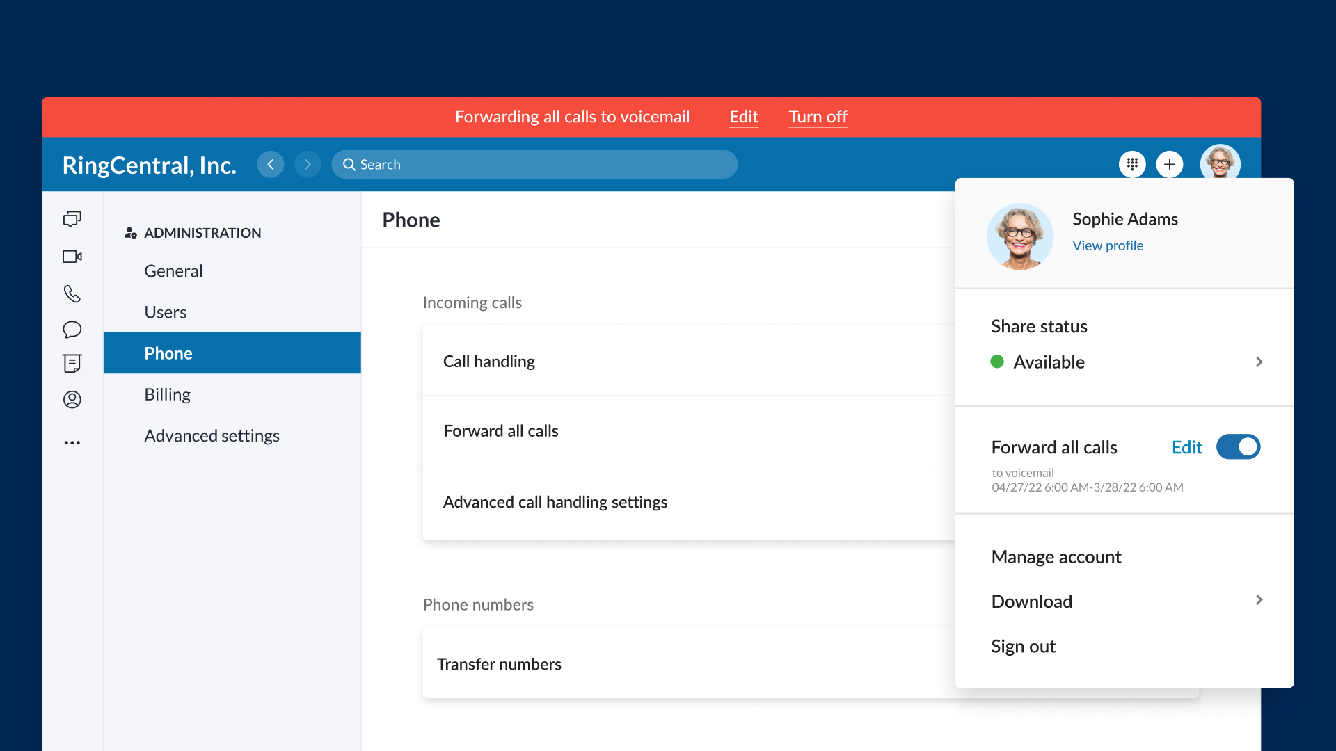The height and width of the screenshot is (751, 1336).
Task: Click Edit link for Forward all calls
Action: coord(1187,446)
